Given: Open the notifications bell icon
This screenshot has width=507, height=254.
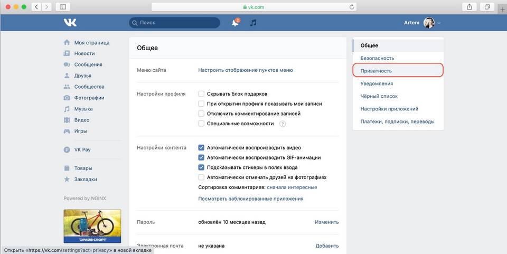Looking at the screenshot, I should [x=235, y=23].
